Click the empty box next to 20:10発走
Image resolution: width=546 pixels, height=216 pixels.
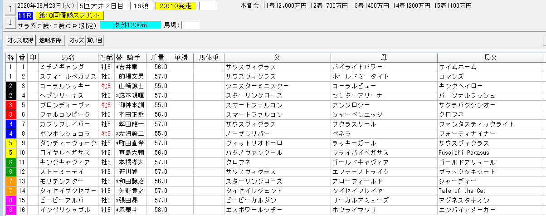(x=208, y=6)
